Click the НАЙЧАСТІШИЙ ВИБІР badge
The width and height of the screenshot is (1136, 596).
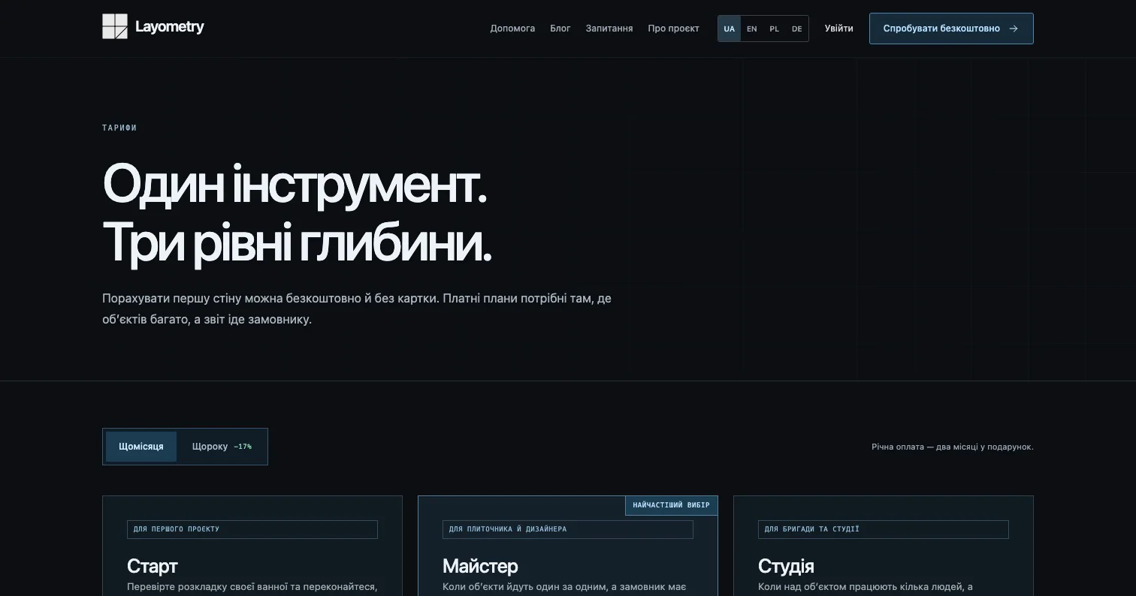click(x=671, y=505)
